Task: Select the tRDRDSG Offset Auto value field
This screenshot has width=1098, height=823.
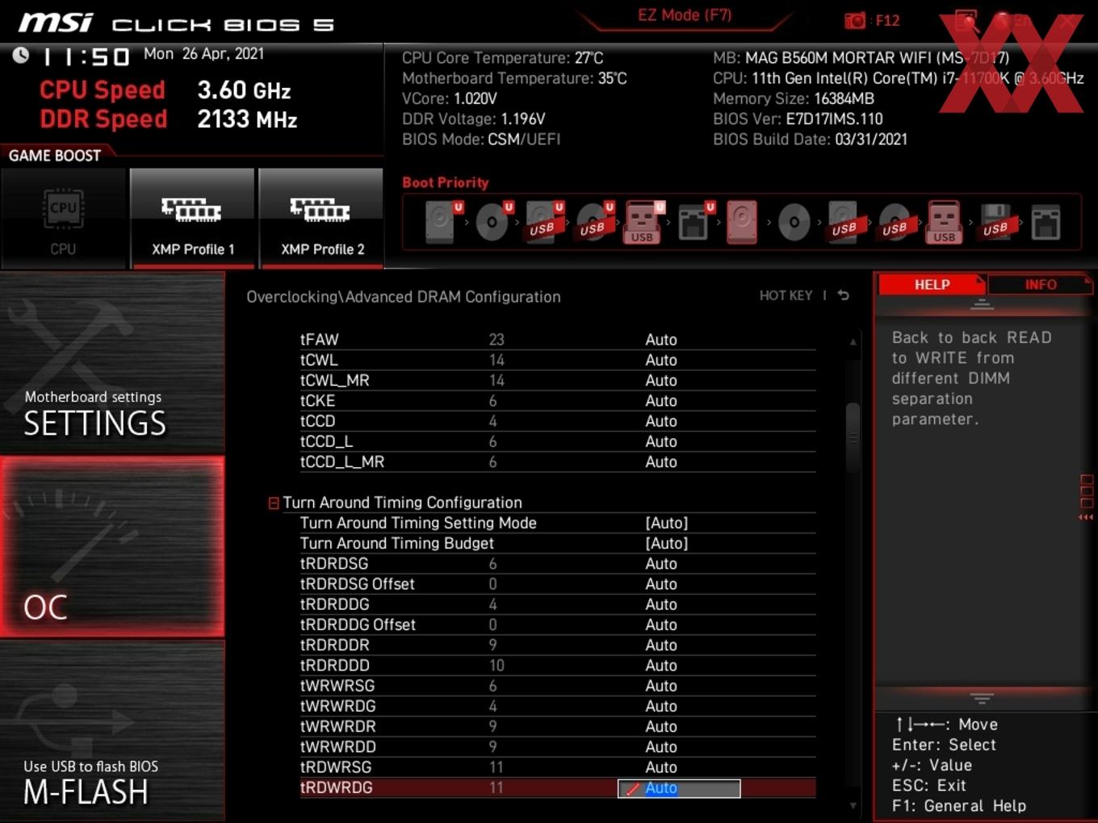Action: coord(661,584)
